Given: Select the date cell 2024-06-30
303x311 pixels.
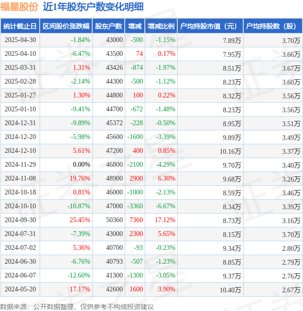Looking at the screenshot, I should [x=20, y=262].
